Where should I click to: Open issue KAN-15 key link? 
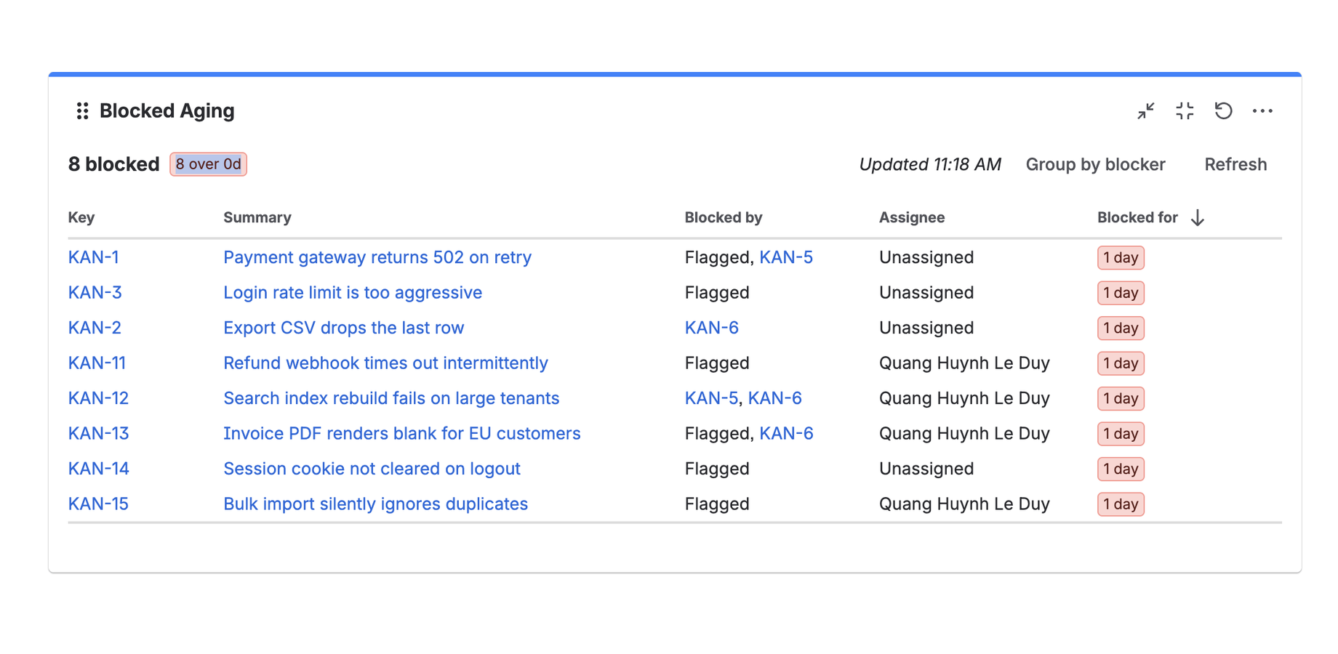(x=98, y=504)
